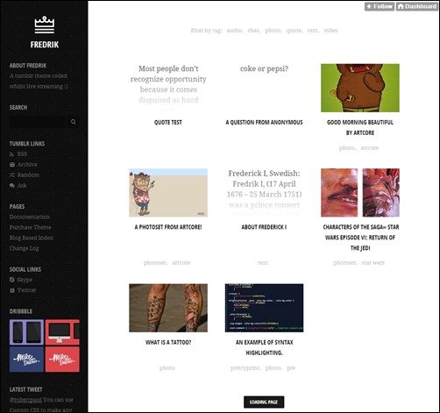This screenshot has width=440, height=413.
Task: Open the Change Log page link
Action: pos(24,249)
